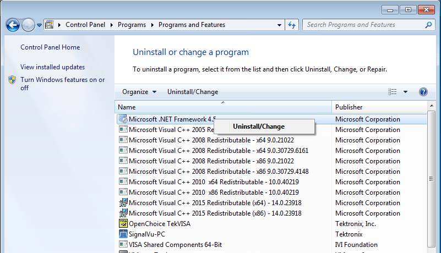Open the Control Panel breadcrumb
441x253 pixels.
point(85,25)
